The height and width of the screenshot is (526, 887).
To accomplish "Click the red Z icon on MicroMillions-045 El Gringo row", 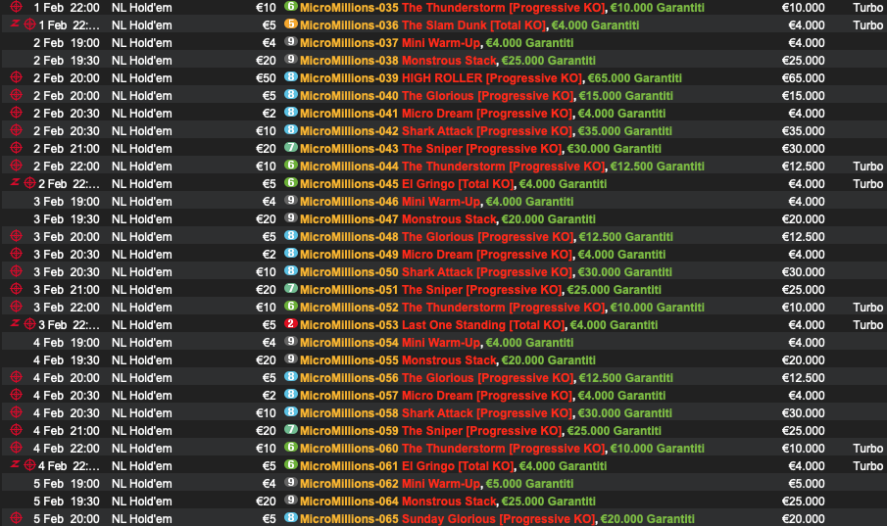I will click(16, 182).
